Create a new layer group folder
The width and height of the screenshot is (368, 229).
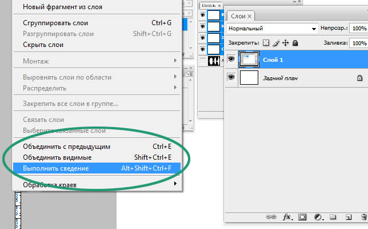pyautogui.click(x=333, y=217)
